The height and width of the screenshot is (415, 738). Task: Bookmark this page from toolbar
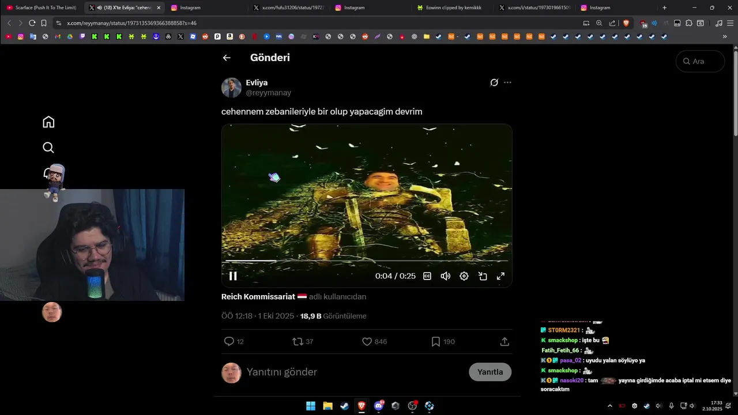pos(44,23)
